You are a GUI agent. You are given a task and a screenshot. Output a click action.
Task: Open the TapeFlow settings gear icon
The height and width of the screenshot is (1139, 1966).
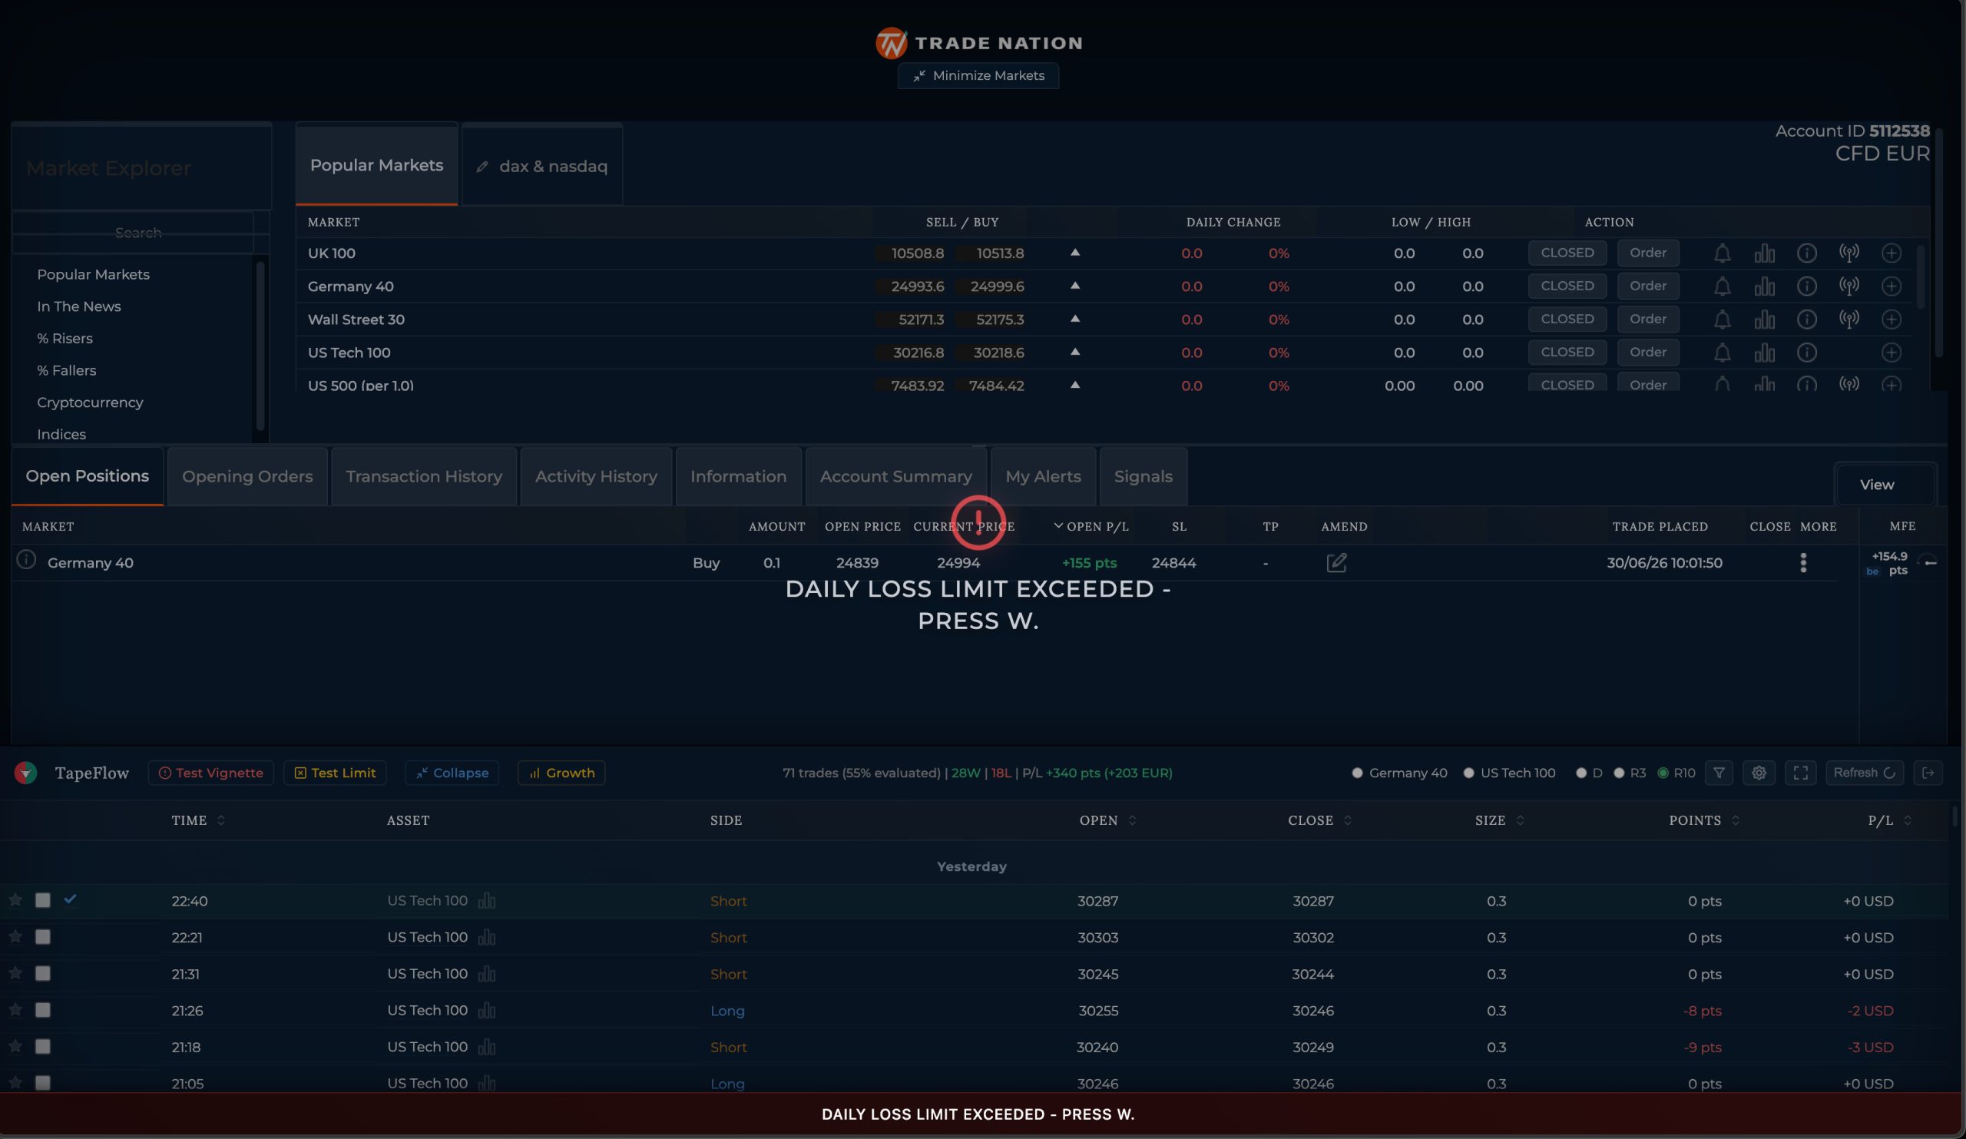(x=1759, y=773)
